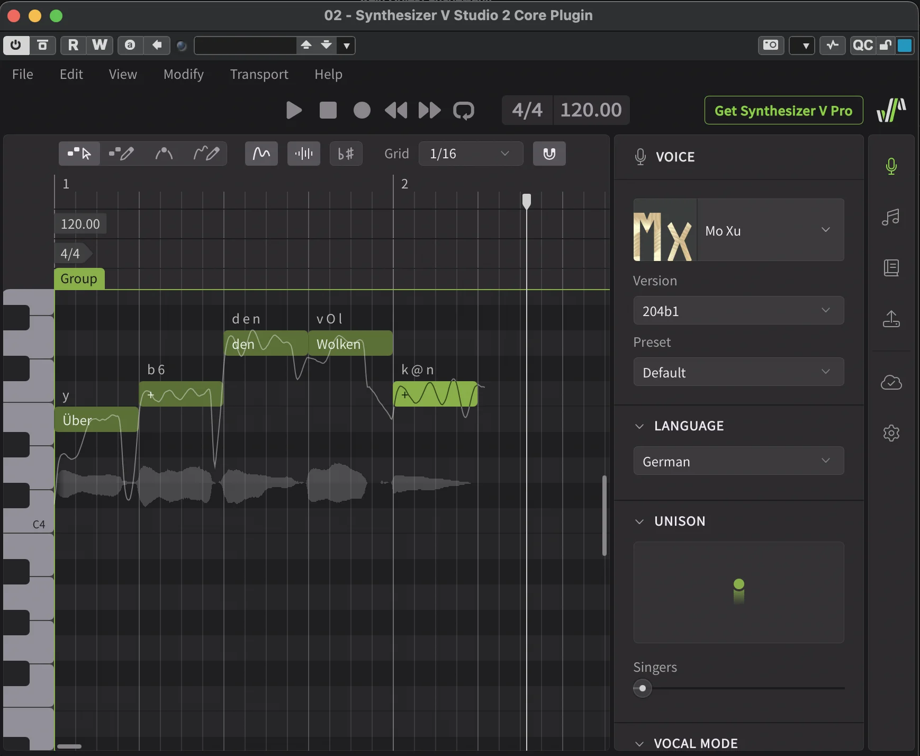The image size is (920, 756).
Task: Stop playback with the Stop button
Action: [x=328, y=110]
